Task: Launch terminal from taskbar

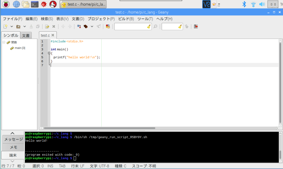Action: point(35,4)
